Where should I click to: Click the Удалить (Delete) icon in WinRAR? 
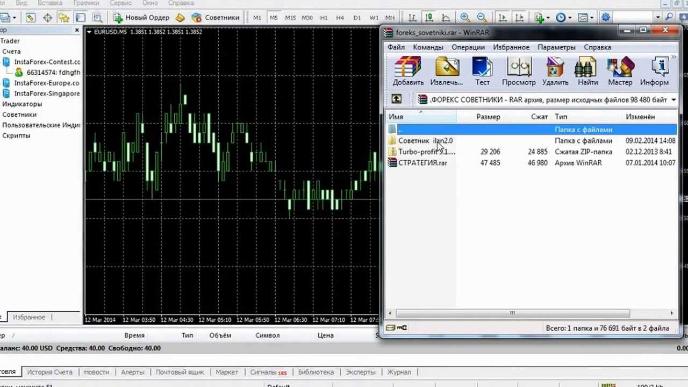pyautogui.click(x=555, y=71)
